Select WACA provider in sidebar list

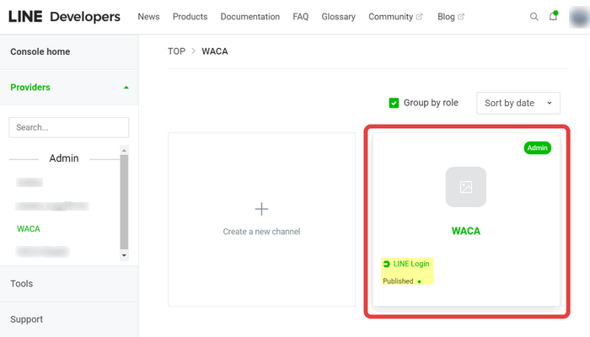(x=29, y=228)
